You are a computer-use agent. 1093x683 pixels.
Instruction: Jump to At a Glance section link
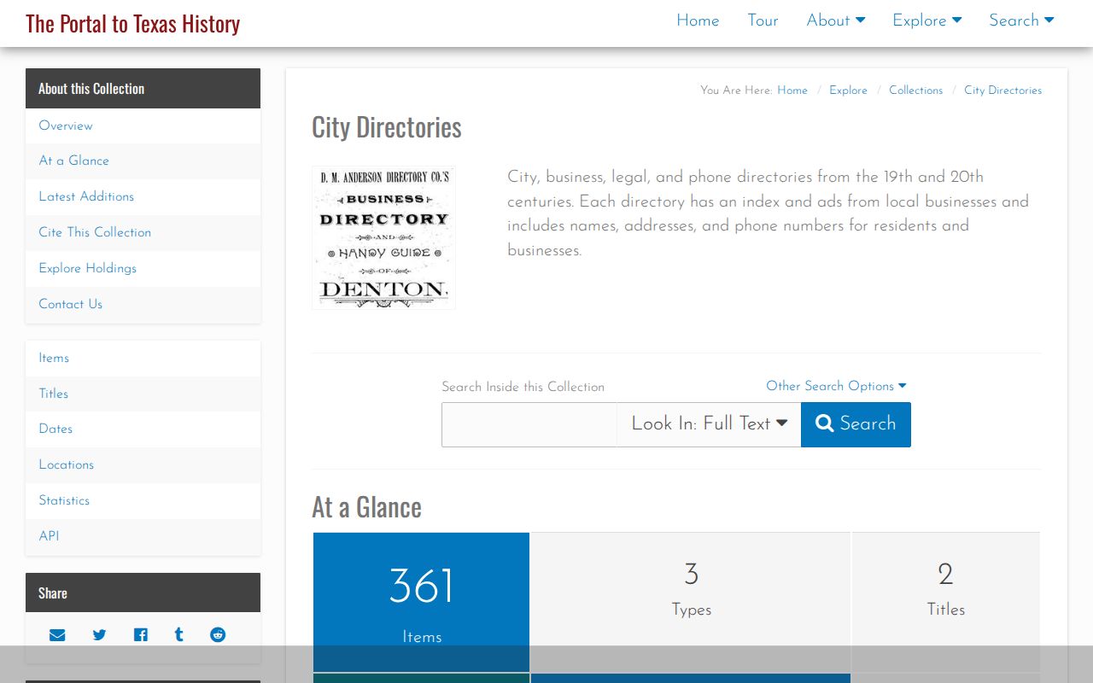(x=143, y=161)
